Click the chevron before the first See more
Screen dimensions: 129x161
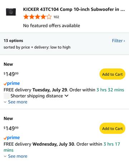(x=5, y=102)
